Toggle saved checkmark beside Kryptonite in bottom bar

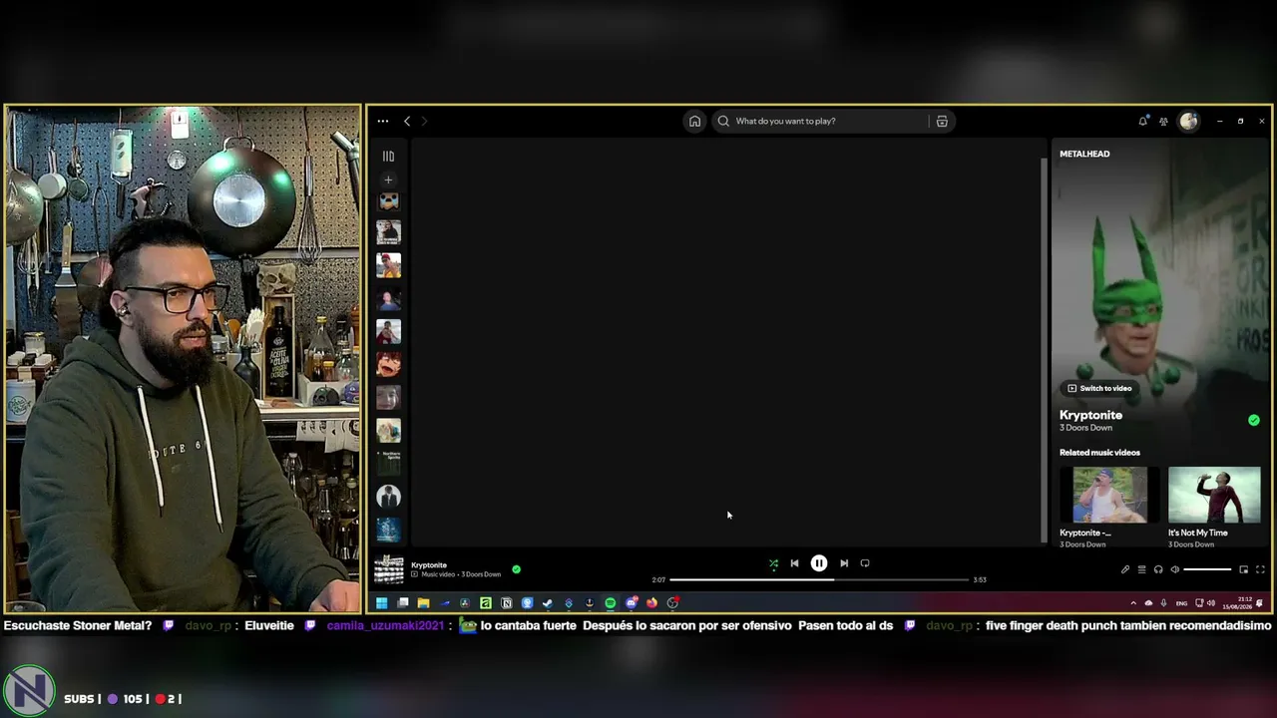(516, 569)
